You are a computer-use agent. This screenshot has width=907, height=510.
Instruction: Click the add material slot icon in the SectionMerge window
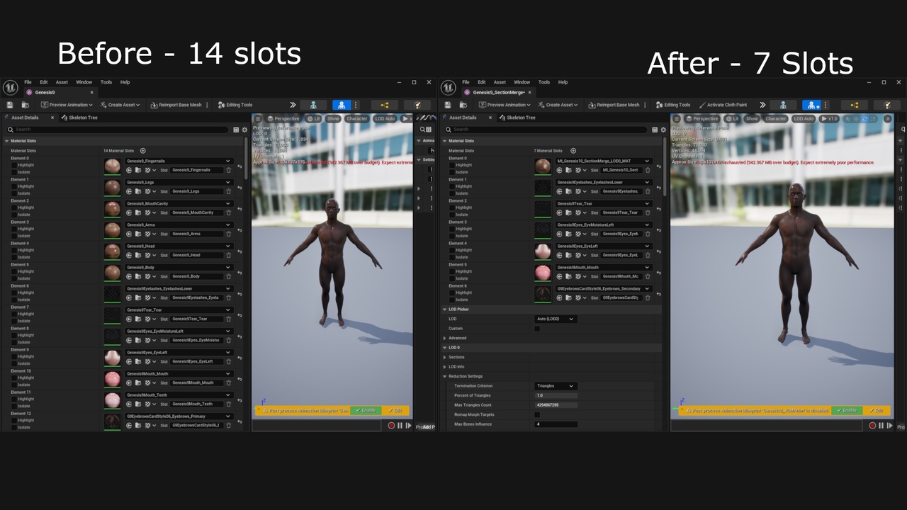coord(573,151)
